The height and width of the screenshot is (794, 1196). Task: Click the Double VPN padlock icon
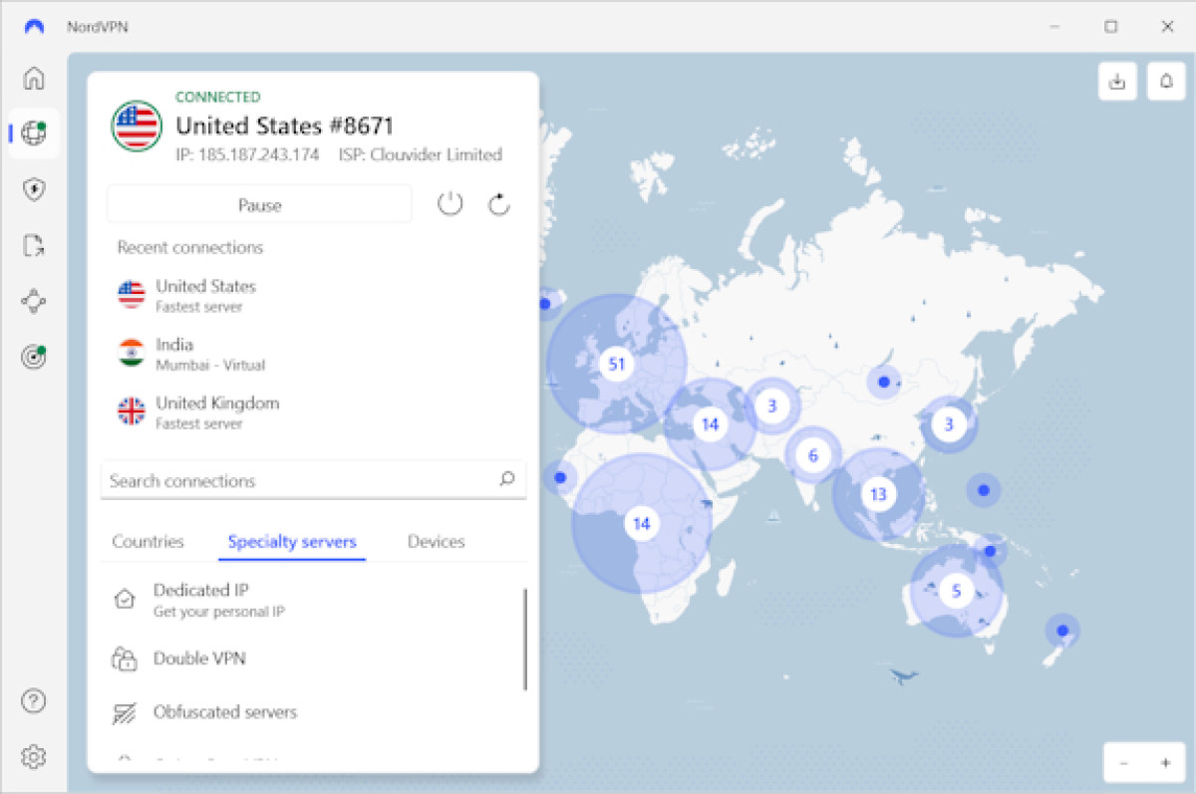(125, 659)
